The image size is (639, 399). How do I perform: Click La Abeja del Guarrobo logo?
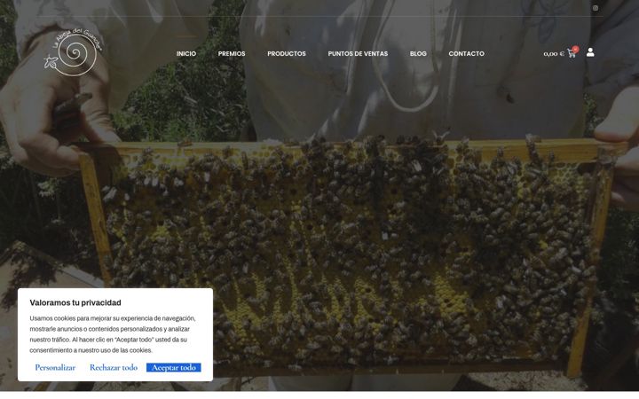tap(73, 52)
